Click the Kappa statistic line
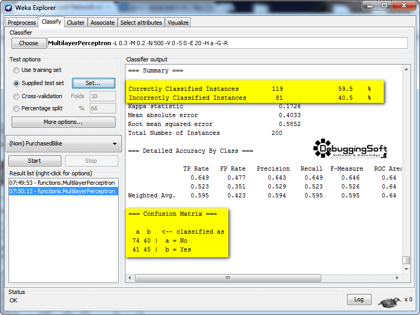 point(214,107)
